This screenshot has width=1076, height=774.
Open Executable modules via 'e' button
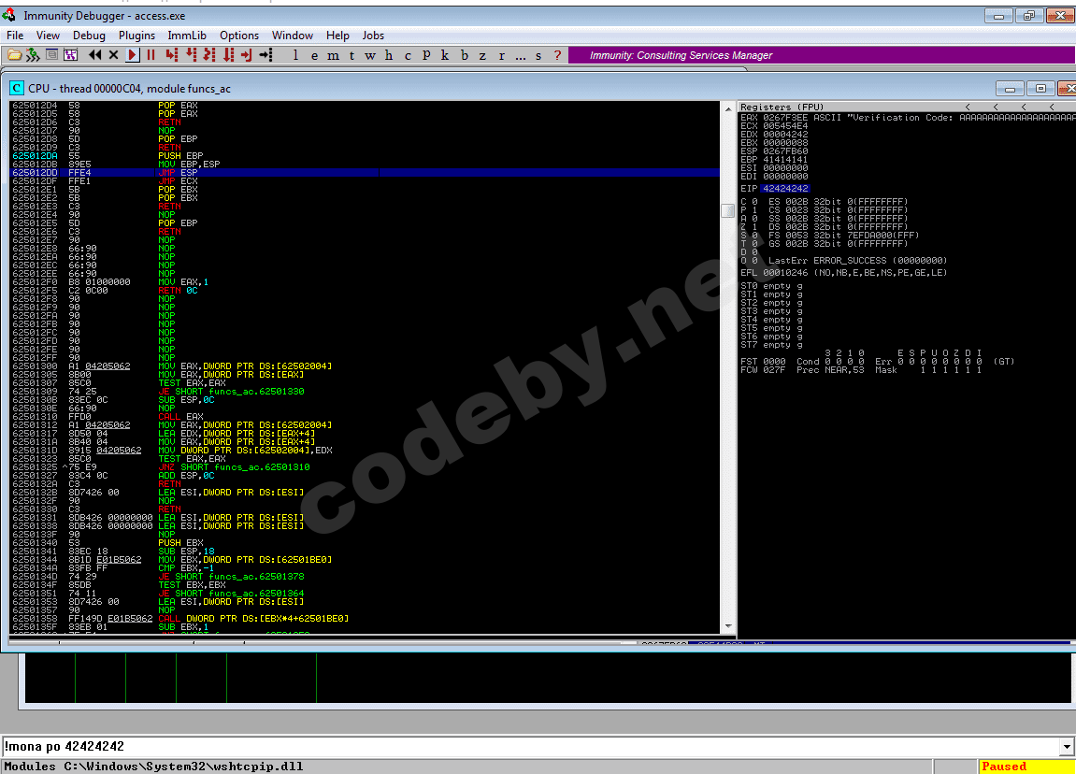coord(314,55)
